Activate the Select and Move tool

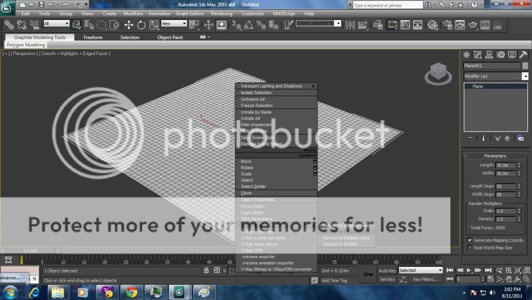click(x=129, y=25)
